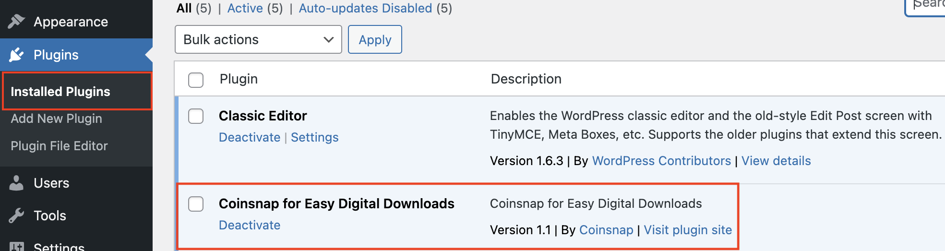Go to Add New Plugin
945x251 pixels.
[56, 119]
